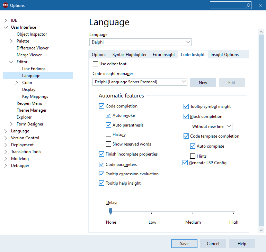Select Display under Editor

pyautogui.click(x=29, y=90)
